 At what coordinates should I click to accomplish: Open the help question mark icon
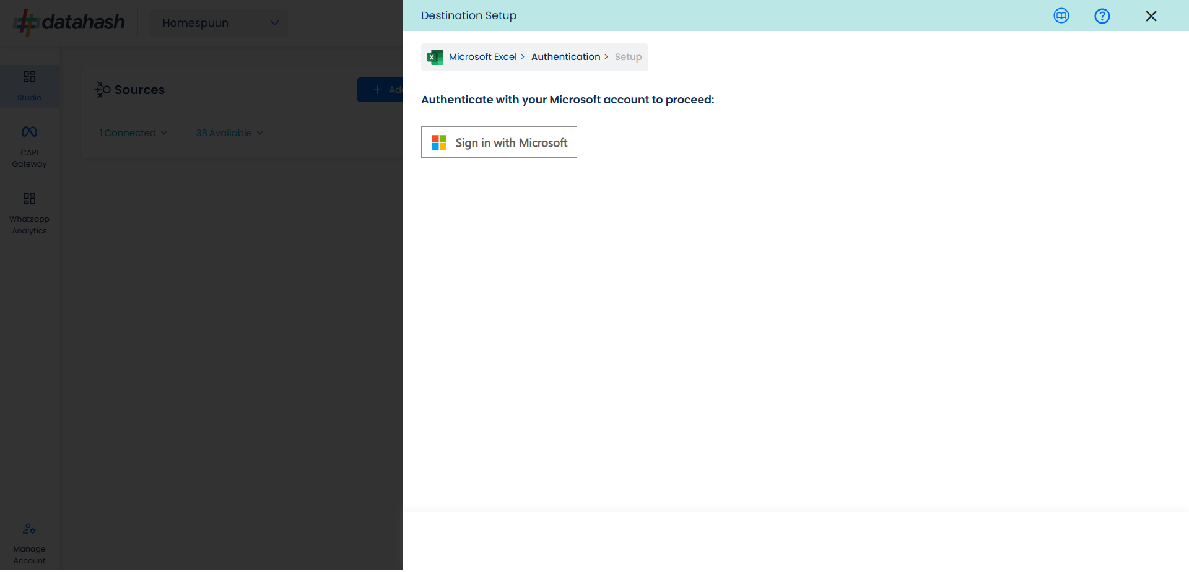[x=1102, y=16]
